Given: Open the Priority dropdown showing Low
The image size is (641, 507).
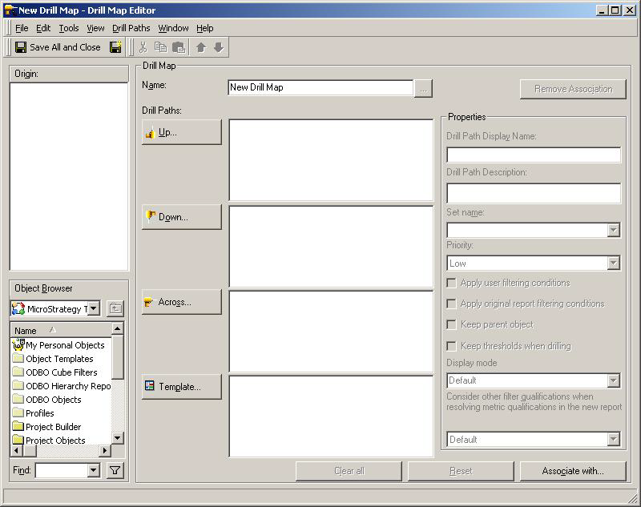Looking at the screenshot, I should (x=613, y=263).
